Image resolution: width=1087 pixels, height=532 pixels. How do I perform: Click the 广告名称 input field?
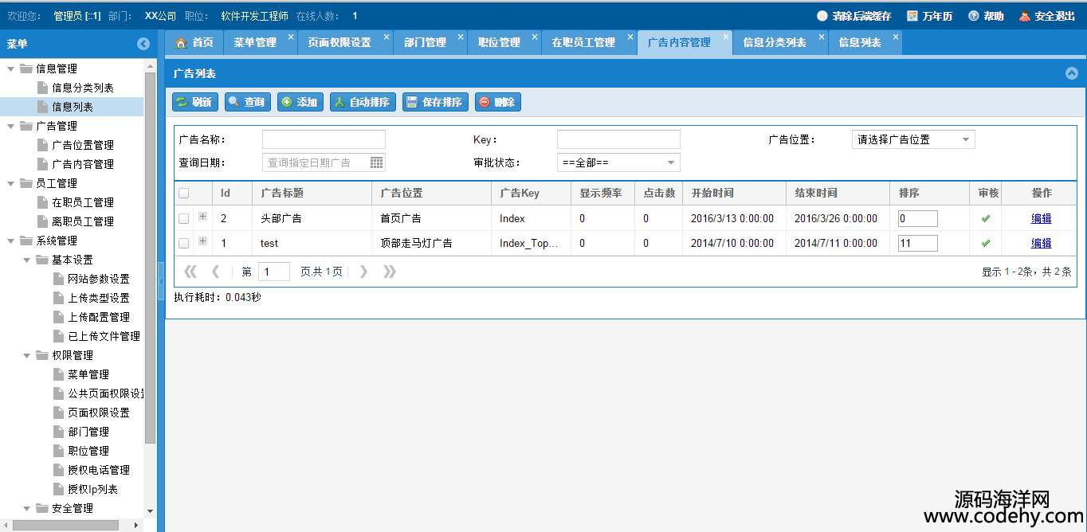[x=324, y=139]
